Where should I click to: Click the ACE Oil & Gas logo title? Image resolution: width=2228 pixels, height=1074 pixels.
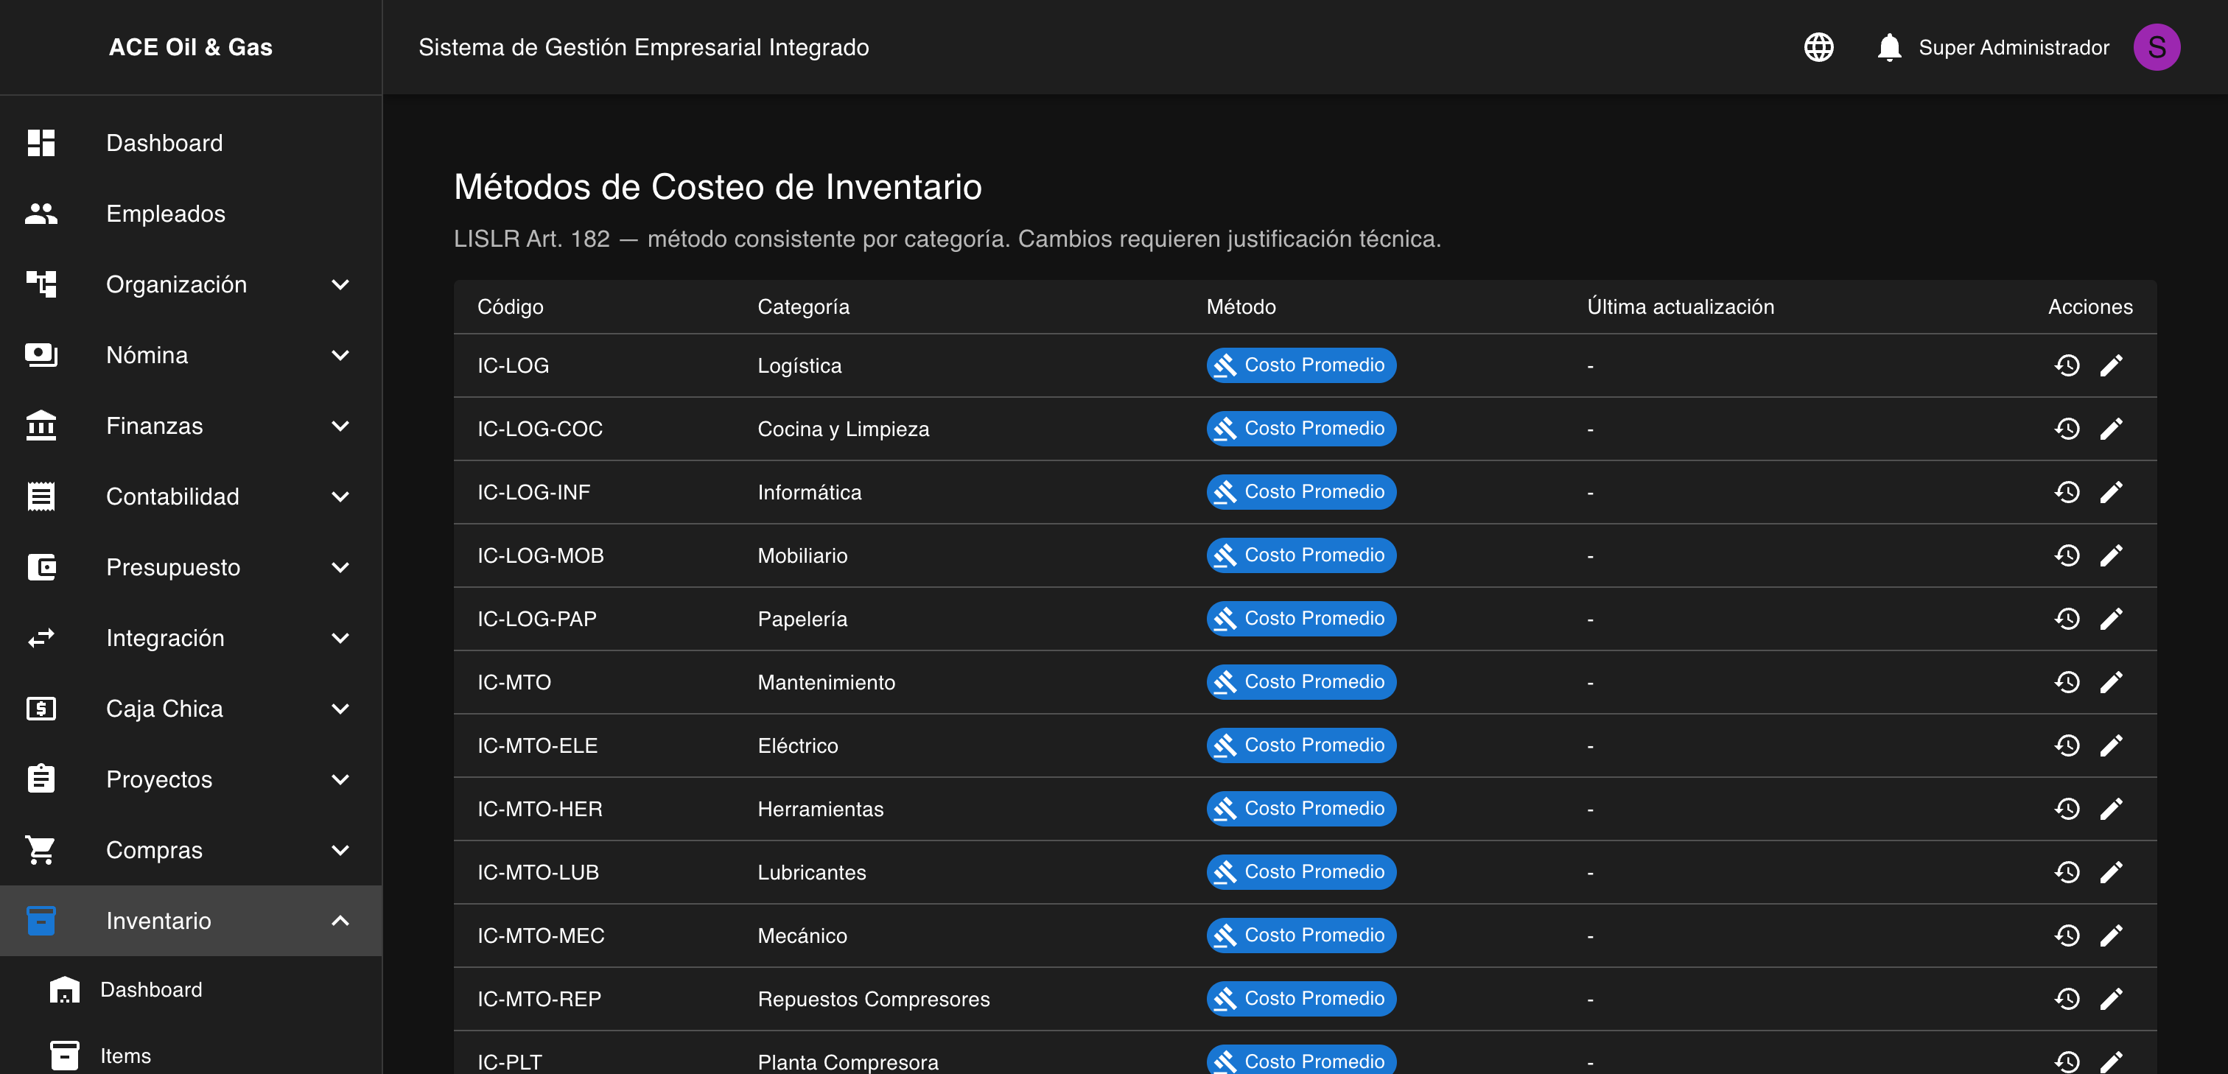click(x=190, y=46)
